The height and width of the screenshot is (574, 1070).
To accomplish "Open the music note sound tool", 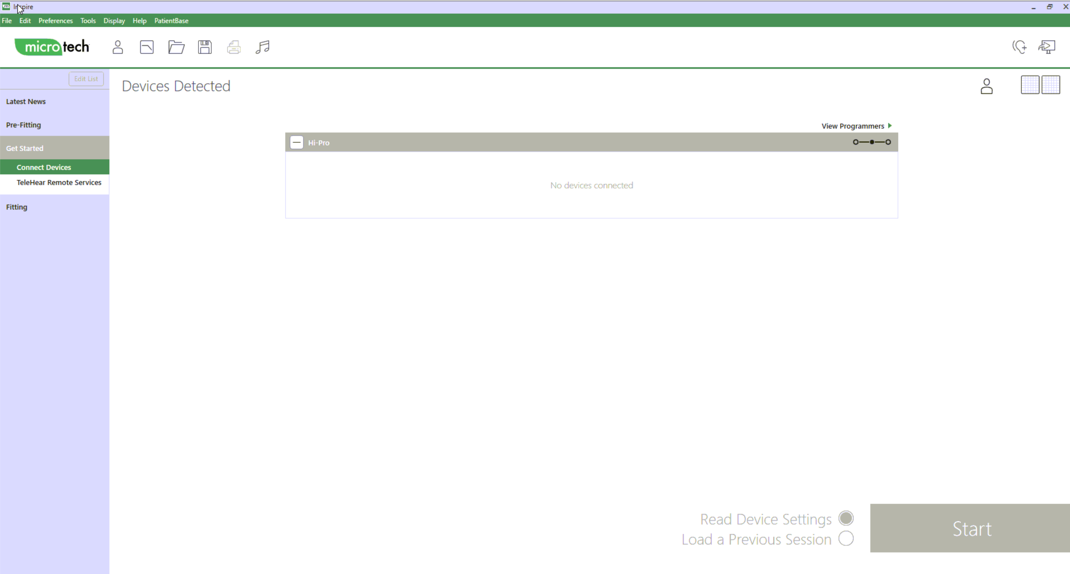I will tap(262, 47).
